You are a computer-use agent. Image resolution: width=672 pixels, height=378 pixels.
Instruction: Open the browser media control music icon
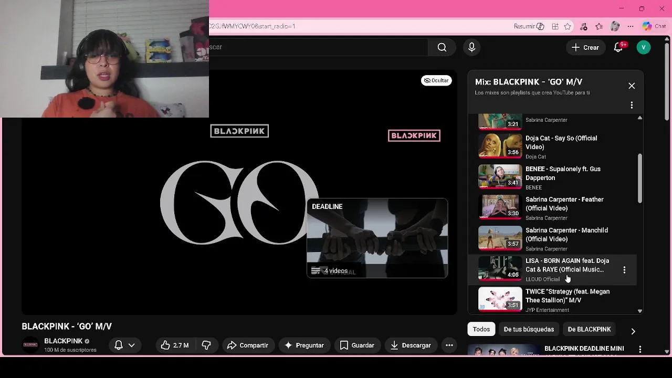click(x=584, y=26)
